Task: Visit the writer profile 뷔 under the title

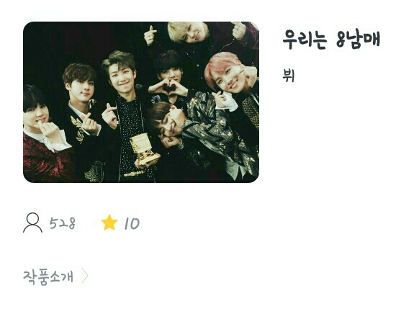Action: pos(289,76)
